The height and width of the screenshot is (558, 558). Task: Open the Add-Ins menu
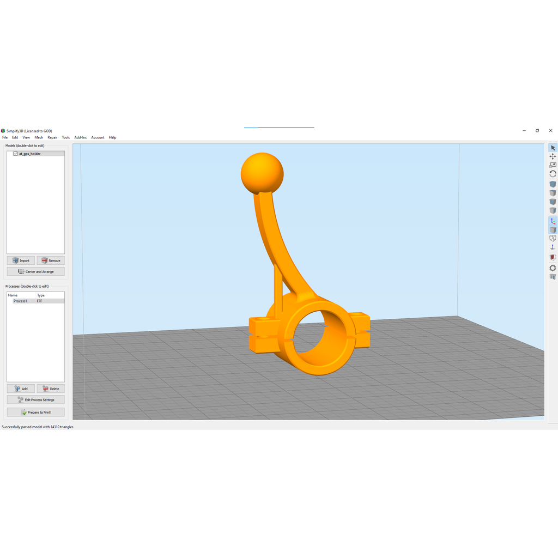pyautogui.click(x=81, y=137)
